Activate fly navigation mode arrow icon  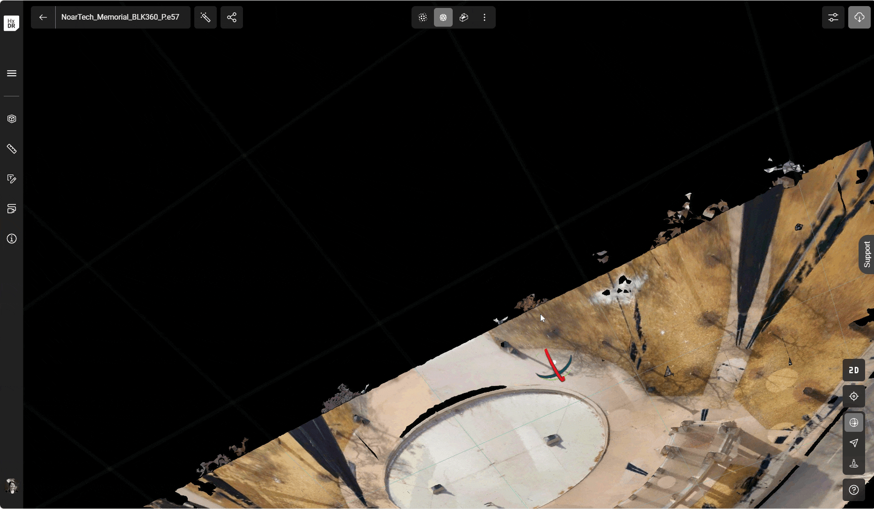[853, 444]
